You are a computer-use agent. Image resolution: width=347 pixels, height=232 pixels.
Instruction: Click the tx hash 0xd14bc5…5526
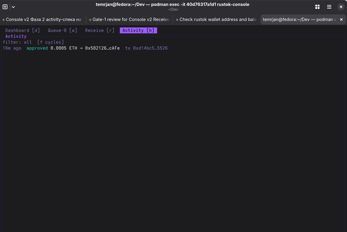[150, 48]
